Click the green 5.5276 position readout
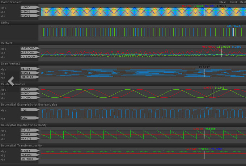The image size is (246, 166). (203, 149)
